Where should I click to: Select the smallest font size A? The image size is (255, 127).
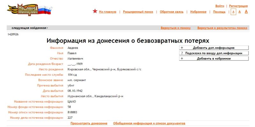[x=233, y=12]
